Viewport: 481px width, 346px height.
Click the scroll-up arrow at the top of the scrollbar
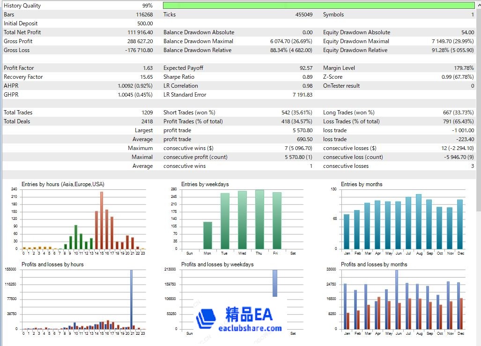coord(479,4)
